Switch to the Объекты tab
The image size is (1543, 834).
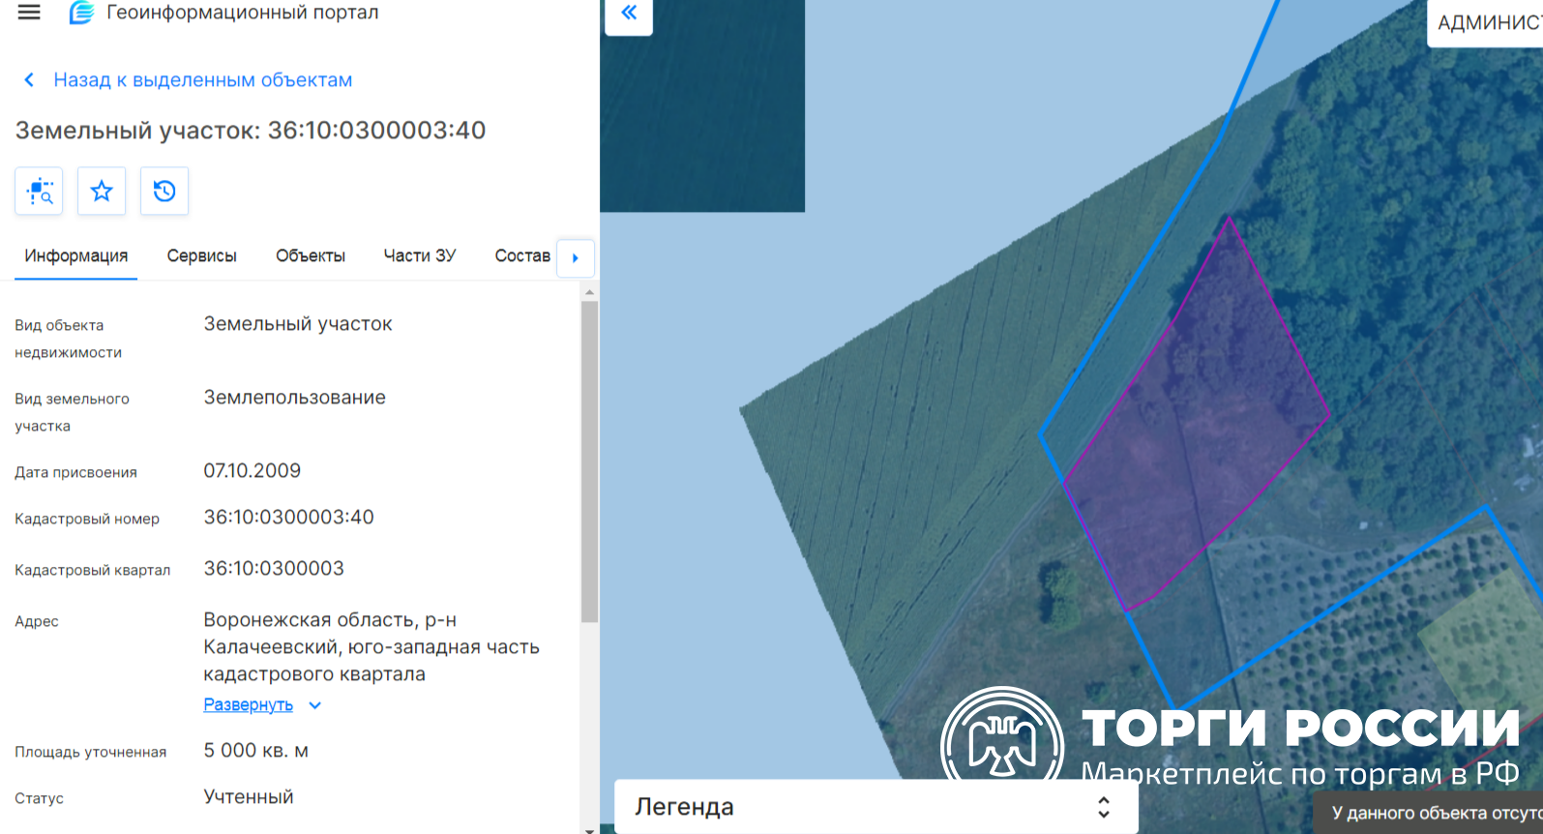[x=311, y=255]
